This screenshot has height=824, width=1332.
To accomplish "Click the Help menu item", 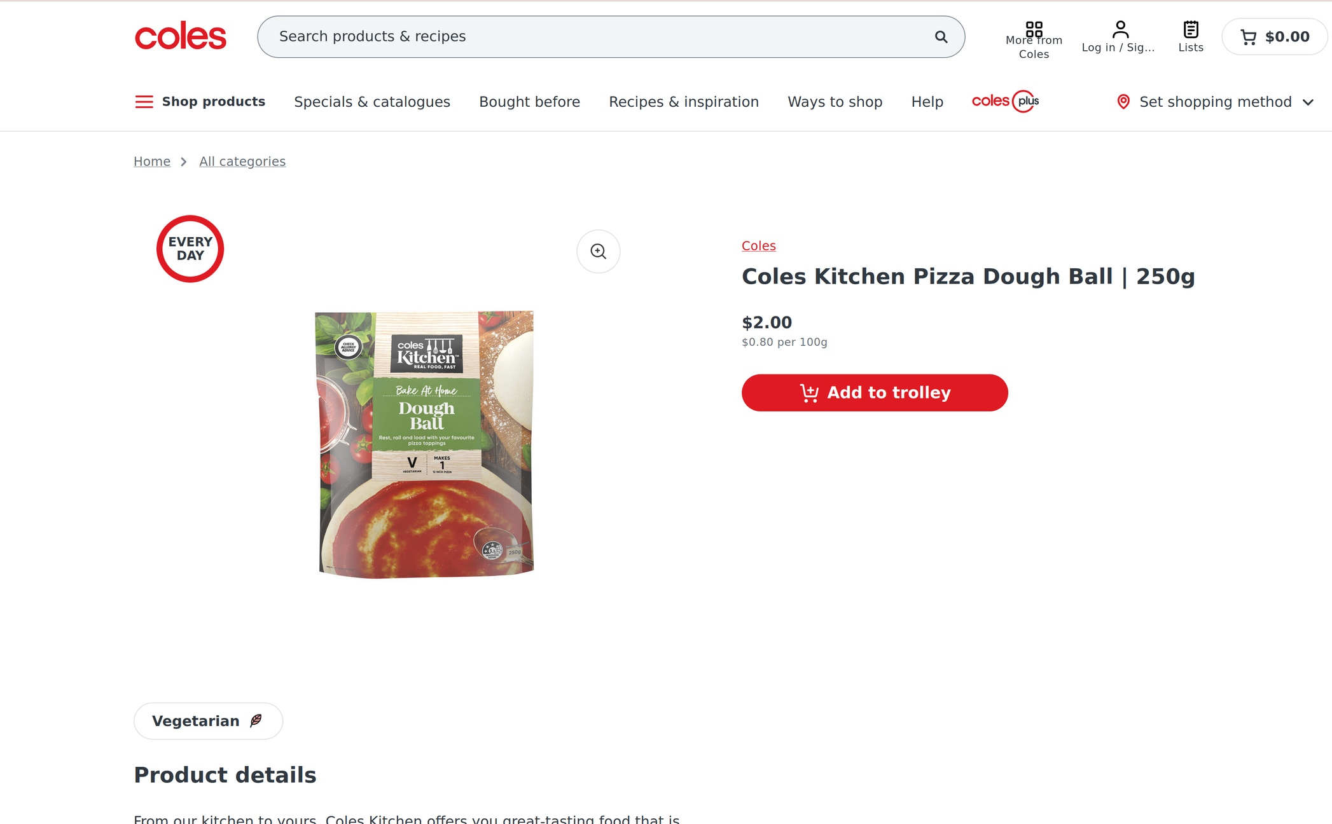I will pos(927,102).
